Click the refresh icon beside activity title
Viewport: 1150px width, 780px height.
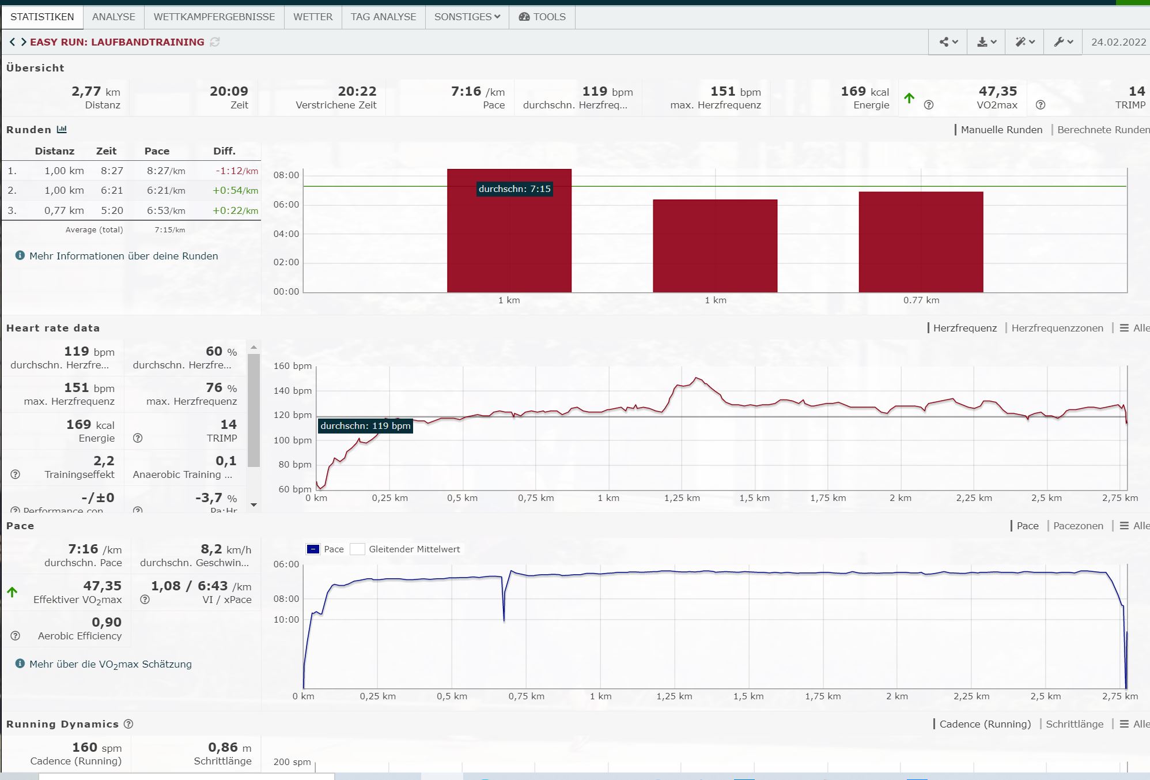click(x=215, y=42)
